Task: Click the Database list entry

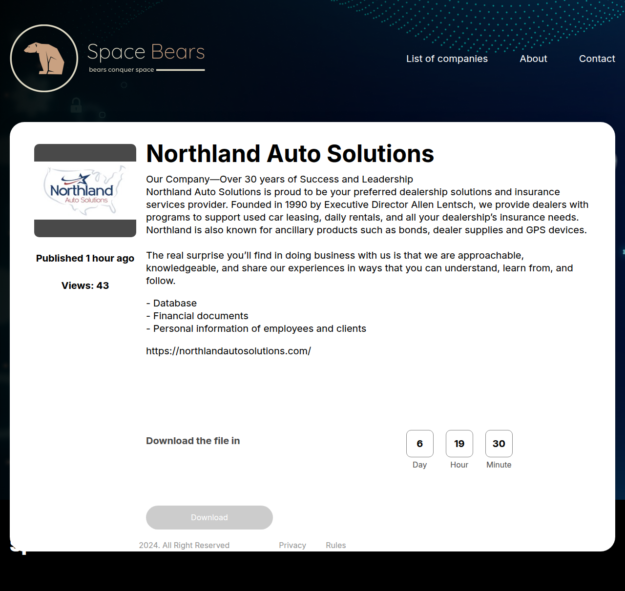Action: (171, 303)
